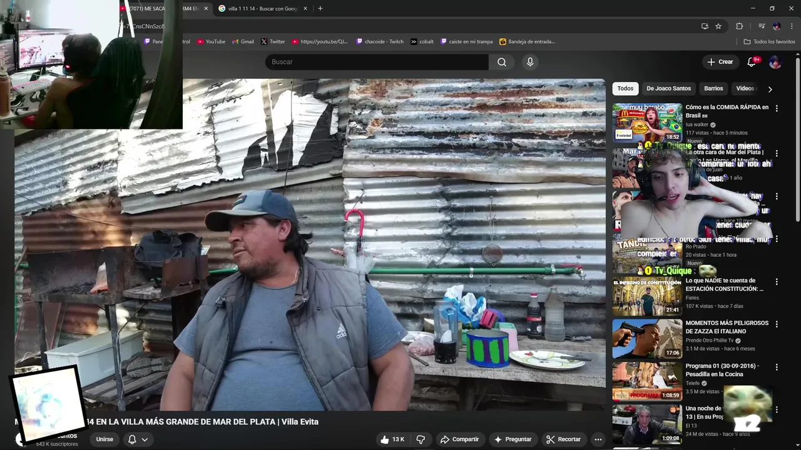The image size is (801, 450).
Task: Open Lo que NADIE te cuenta title
Action: (724, 285)
